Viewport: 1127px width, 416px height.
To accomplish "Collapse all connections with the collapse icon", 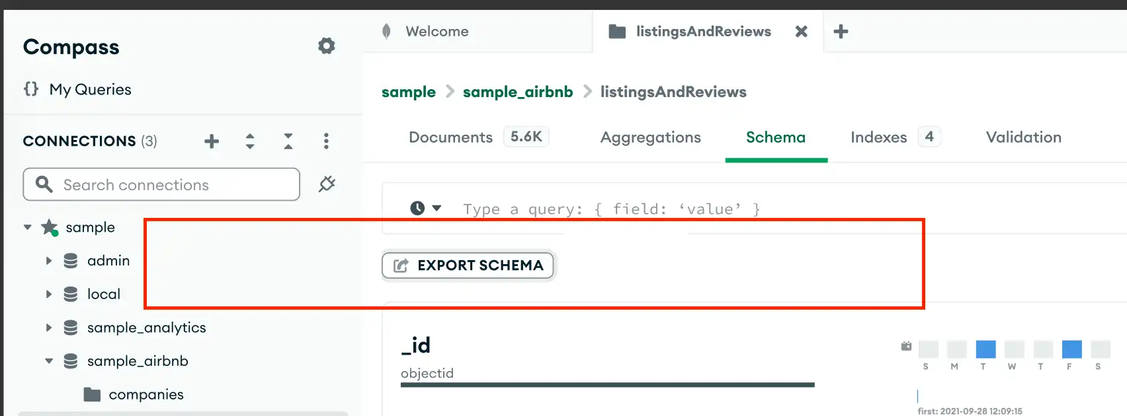I will click(x=288, y=141).
